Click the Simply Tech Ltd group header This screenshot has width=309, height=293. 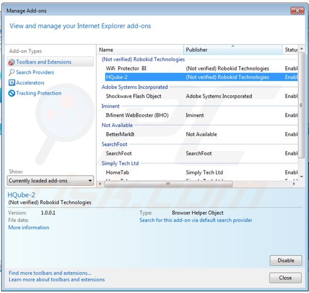click(x=120, y=163)
